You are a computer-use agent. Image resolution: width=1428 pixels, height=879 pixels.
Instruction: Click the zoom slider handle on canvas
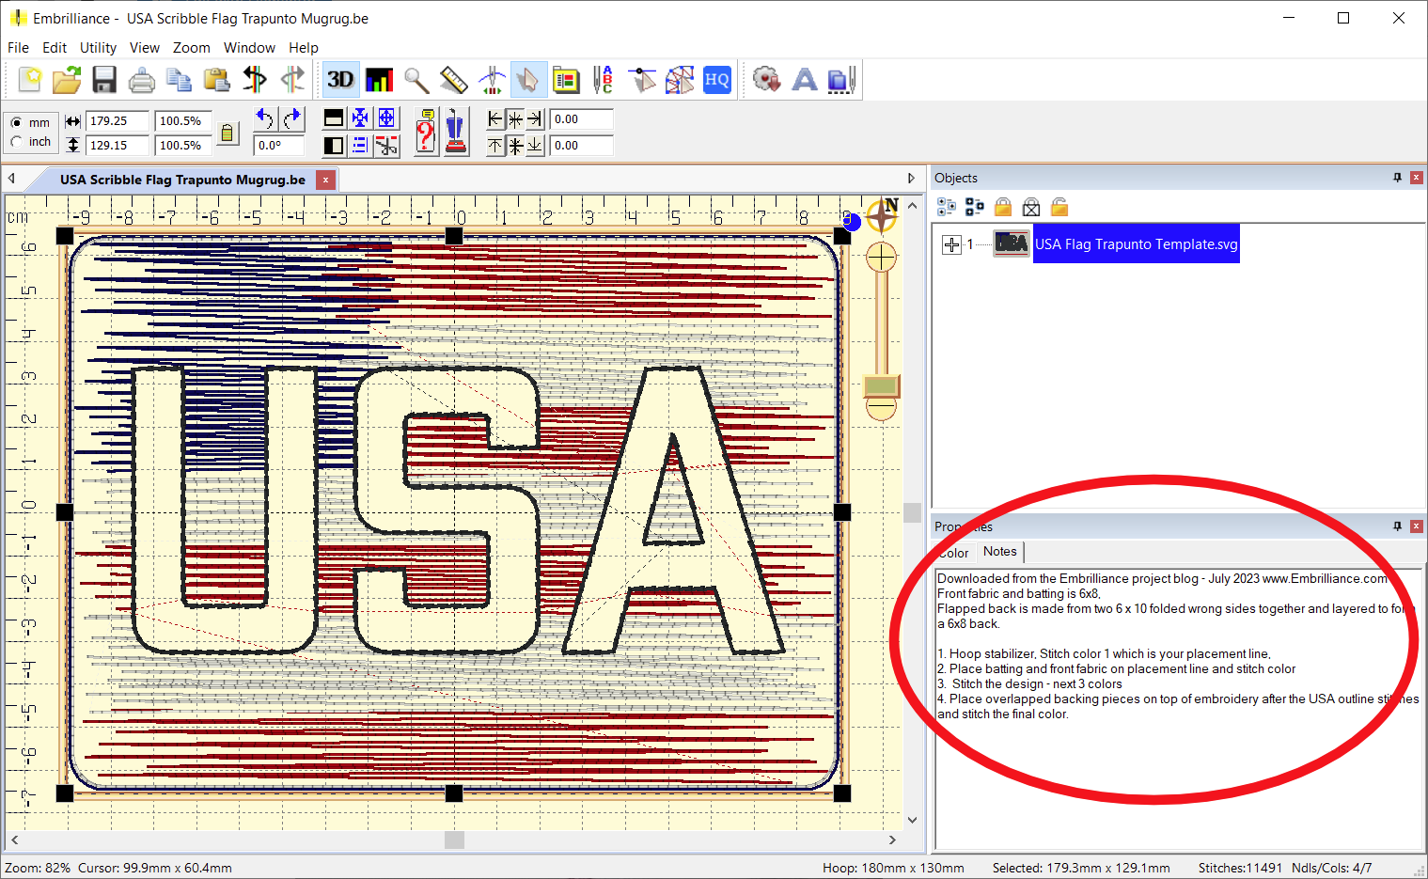click(x=881, y=385)
